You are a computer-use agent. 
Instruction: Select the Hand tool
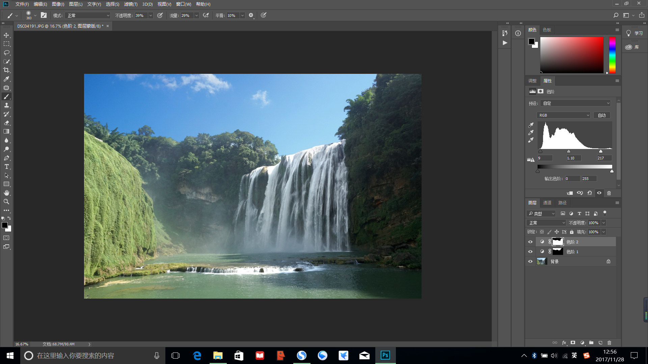[x=6, y=193]
